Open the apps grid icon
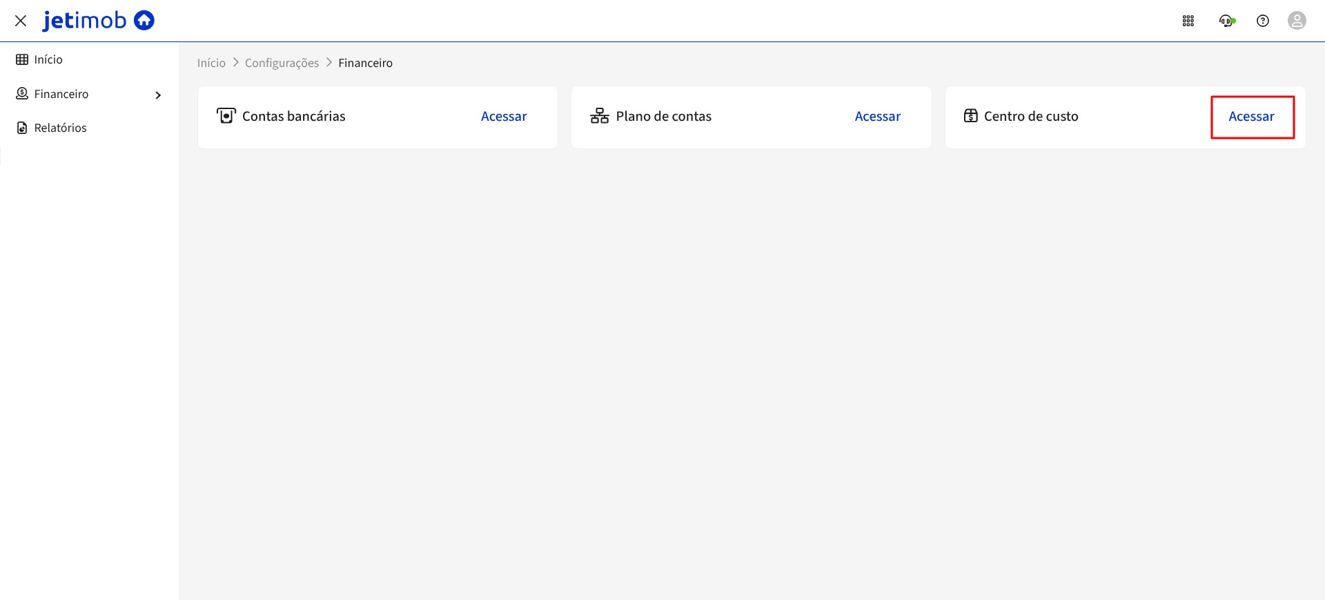 (x=1188, y=21)
